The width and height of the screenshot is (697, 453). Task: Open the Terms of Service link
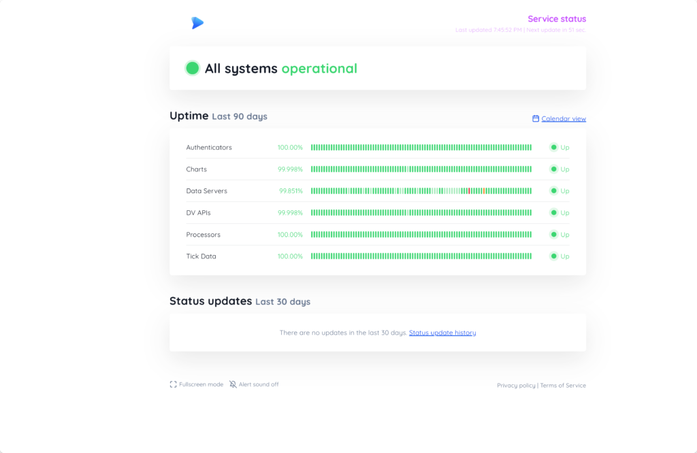coord(563,386)
